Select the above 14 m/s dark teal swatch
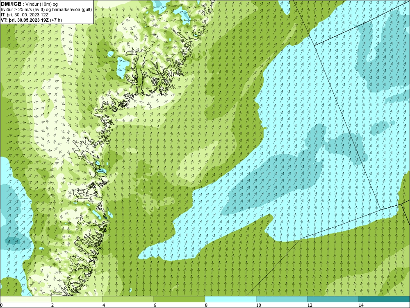Screen dimensions: 410x308 (x=385, y=299)
